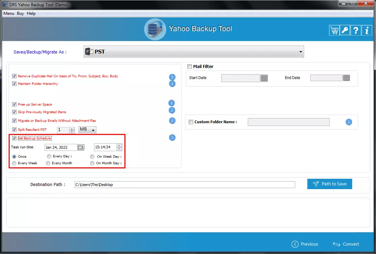The height and width of the screenshot is (254, 376).
Task: Toggle Remove Duplicate Mail checkbox
Action: pos(14,76)
